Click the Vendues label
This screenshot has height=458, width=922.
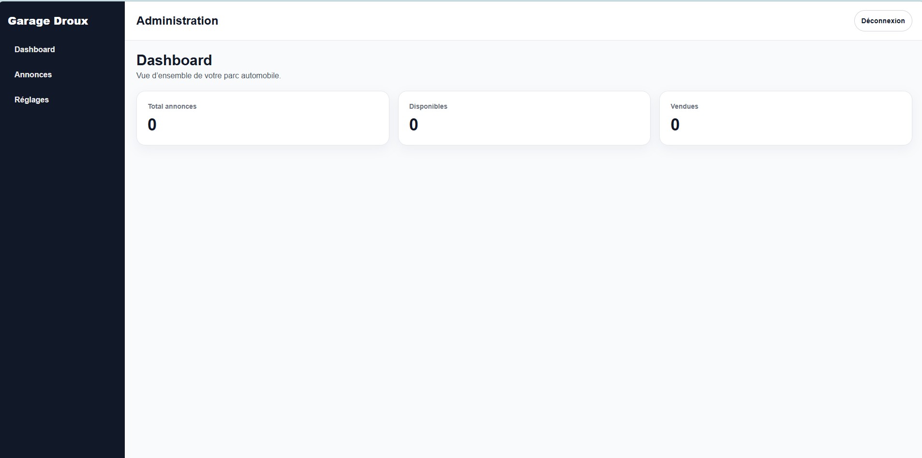(x=684, y=106)
